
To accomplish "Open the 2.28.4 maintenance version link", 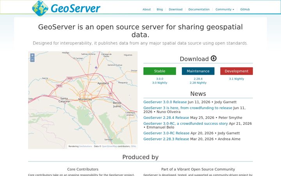I will point(198,79).
